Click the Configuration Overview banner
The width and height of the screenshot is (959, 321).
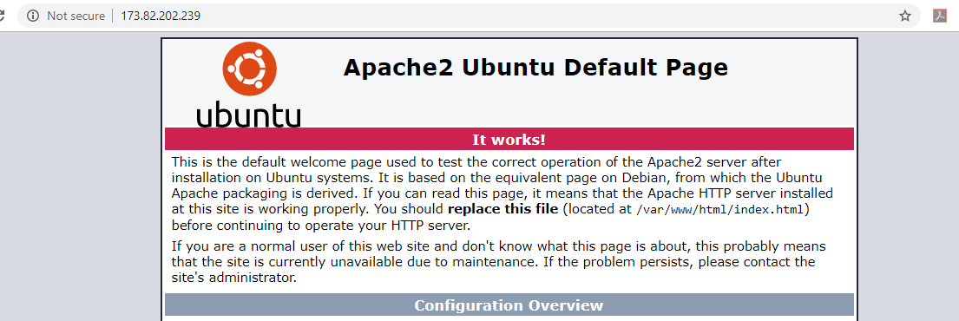point(509,305)
